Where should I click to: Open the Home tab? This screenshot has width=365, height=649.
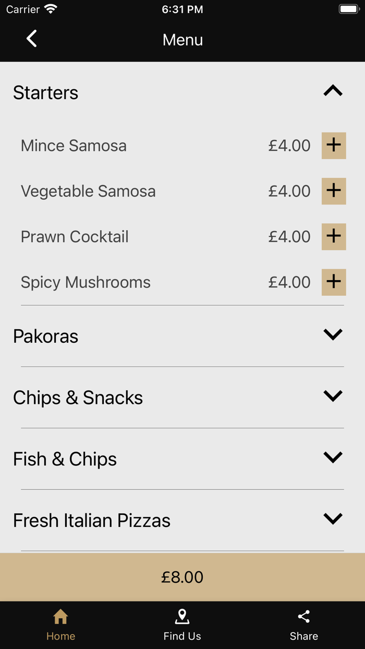pos(60,624)
